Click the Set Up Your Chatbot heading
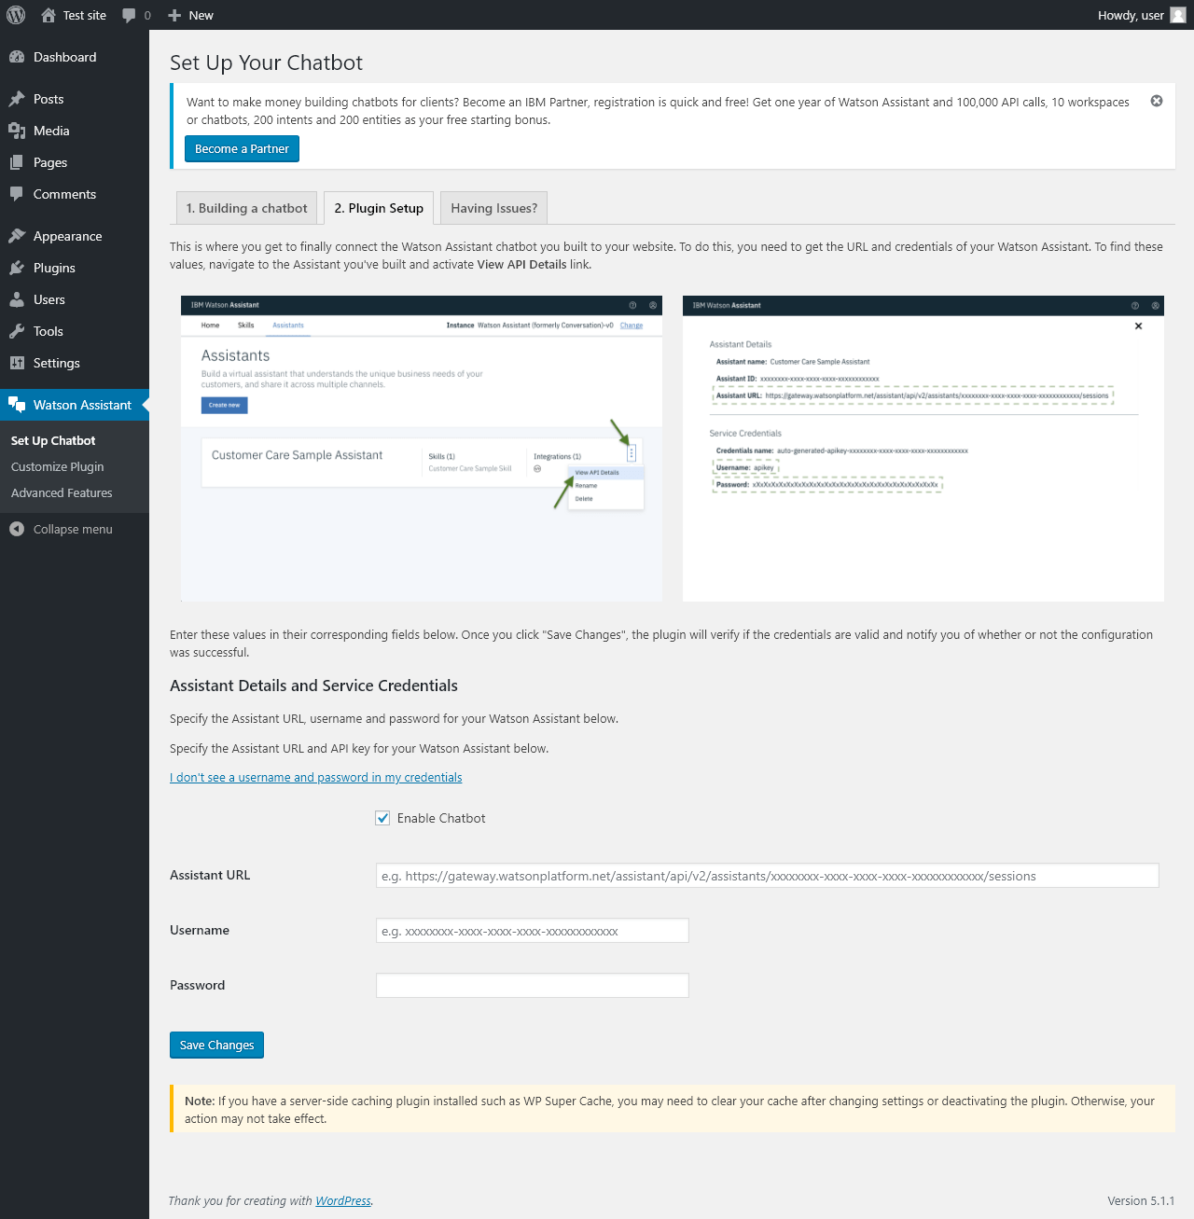The image size is (1194, 1219). click(266, 62)
